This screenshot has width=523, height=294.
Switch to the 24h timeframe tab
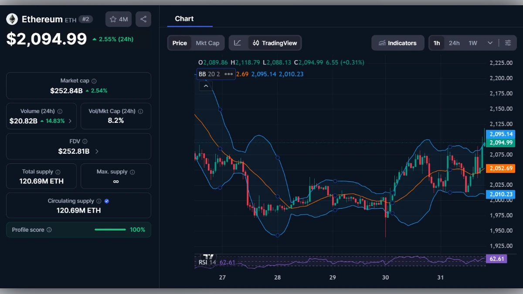454,43
